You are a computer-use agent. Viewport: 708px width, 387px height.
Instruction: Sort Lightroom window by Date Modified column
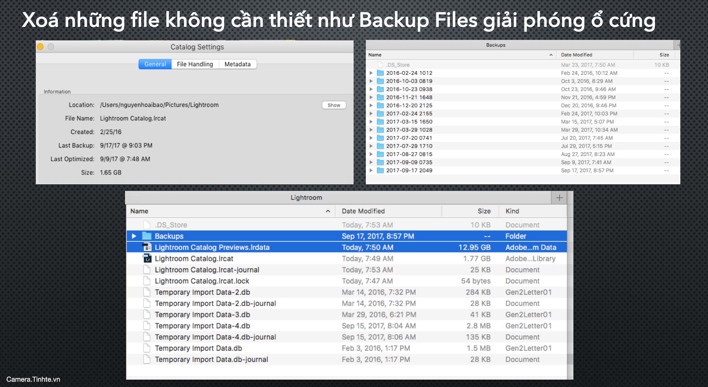point(363,211)
